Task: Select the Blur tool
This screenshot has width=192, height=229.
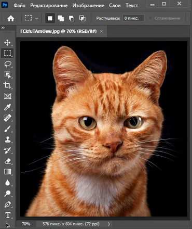Action: coord(7,183)
